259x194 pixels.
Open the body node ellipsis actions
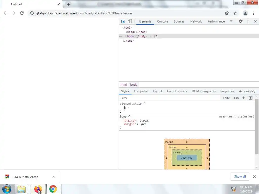(x=121, y=36)
